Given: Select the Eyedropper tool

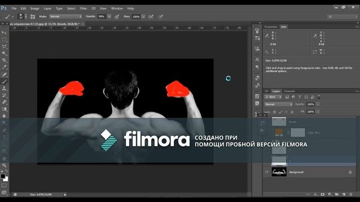Looking at the screenshot, I should (x=4, y=67).
